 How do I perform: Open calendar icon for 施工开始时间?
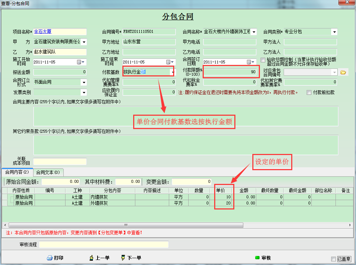pyautogui.click(x=79, y=62)
